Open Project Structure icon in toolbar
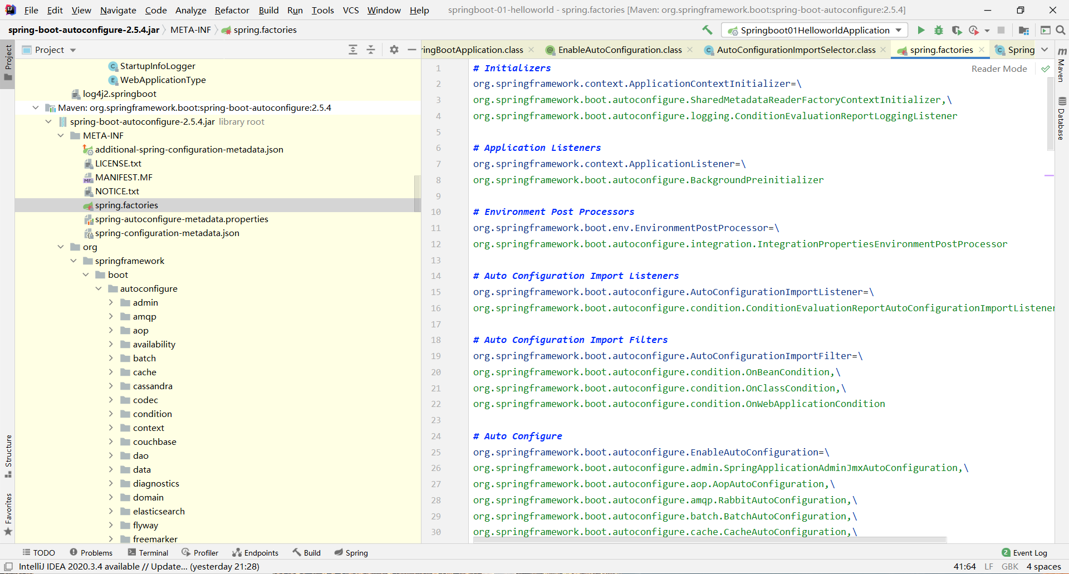 point(1023,30)
